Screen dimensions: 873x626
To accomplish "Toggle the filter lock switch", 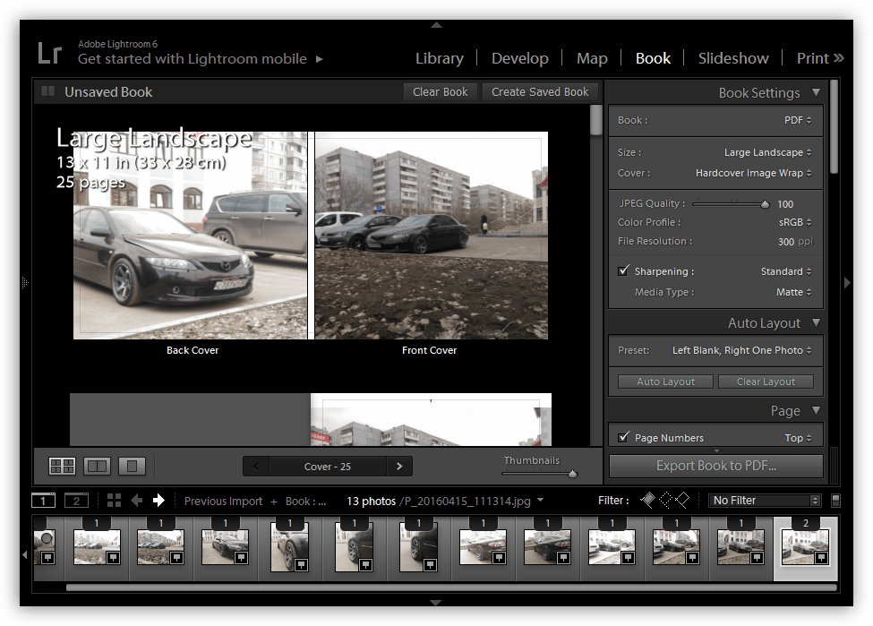I will point(835,501).
